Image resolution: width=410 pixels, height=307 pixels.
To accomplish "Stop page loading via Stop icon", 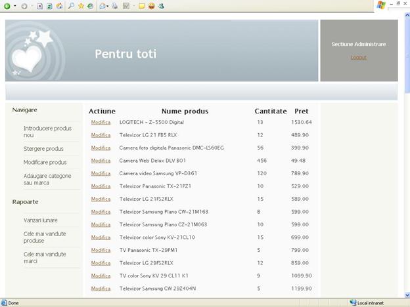I will 40,6.
